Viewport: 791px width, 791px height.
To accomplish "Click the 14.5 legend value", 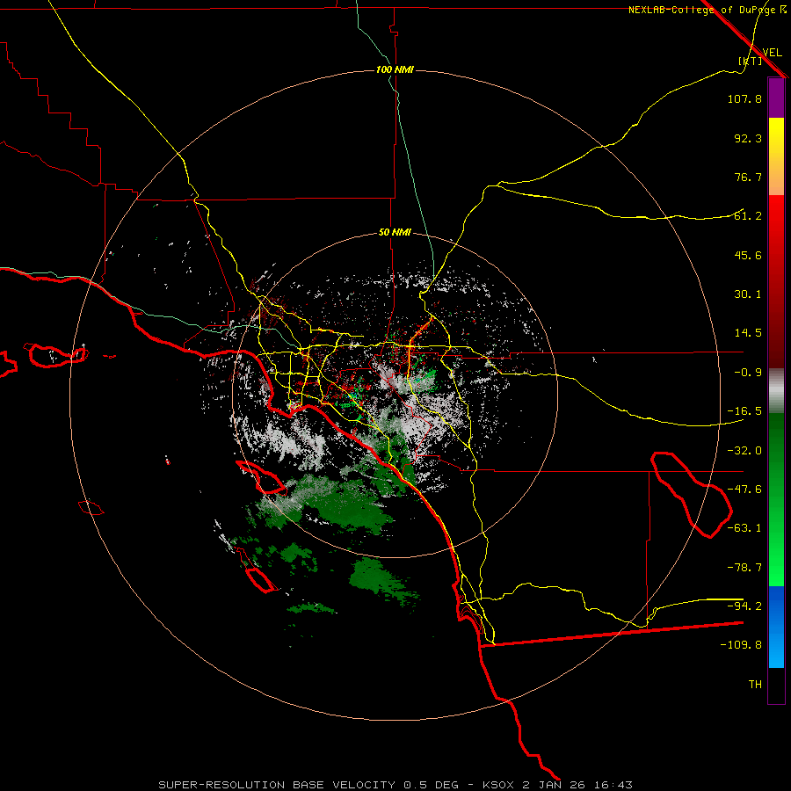I will pos(748,333).
